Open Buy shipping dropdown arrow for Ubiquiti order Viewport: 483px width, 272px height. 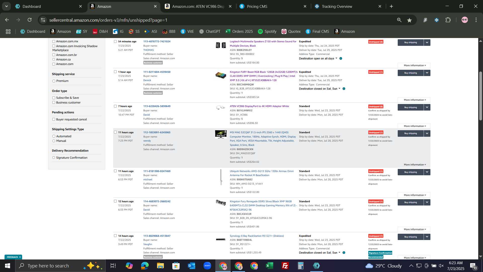427,172
